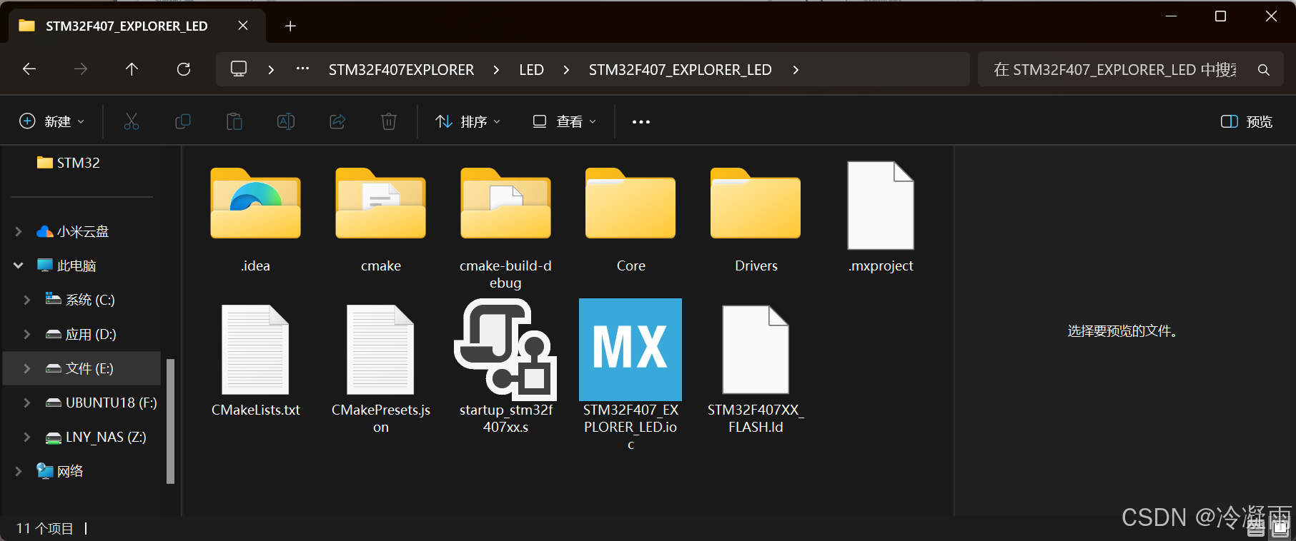Open chevron after PC icon in address bar
Viewport: 1296px width, 541px height.
coord(271,70)
